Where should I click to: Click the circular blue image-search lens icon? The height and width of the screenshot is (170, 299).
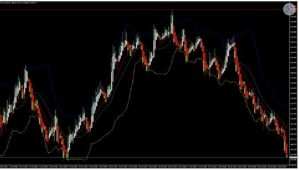289,9
